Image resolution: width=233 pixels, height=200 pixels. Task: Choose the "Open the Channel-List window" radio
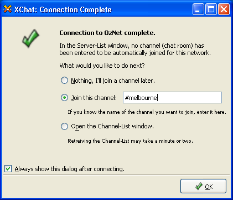tap(64, 126)
